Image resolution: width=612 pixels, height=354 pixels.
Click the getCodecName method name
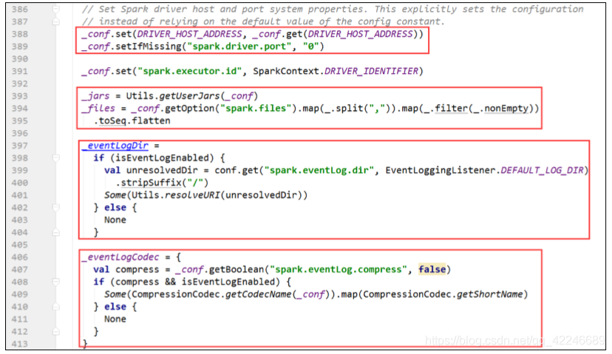pyautogui.click(x=259, y=294)
